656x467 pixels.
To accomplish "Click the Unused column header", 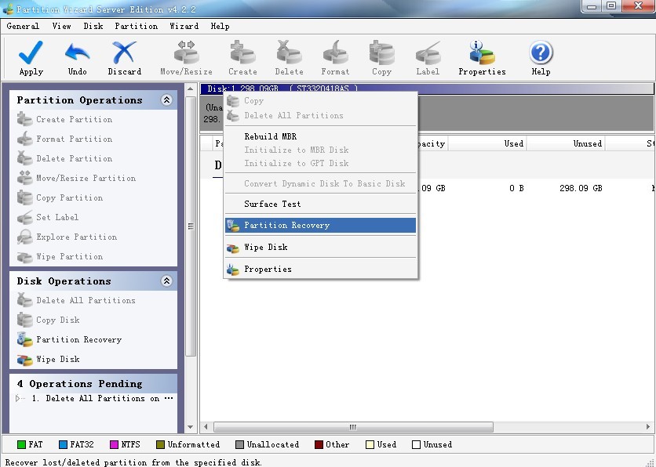I will tap(566, 143).
